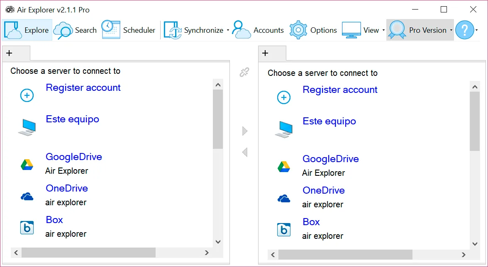
Task: Connect to GoogleDrive in the left pane
Action: [74, 157]
